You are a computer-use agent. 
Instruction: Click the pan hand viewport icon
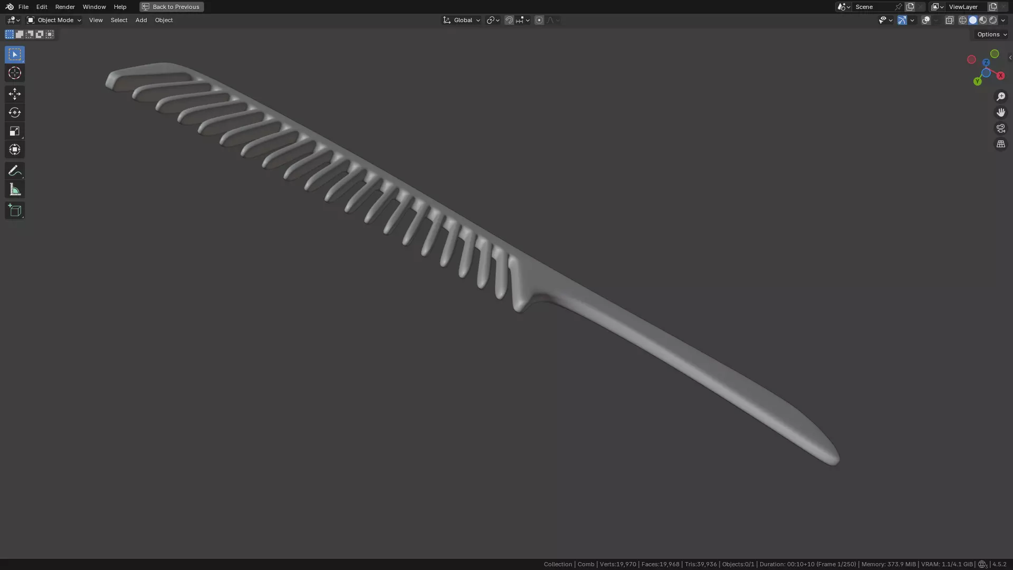[x=1001, y=112]
